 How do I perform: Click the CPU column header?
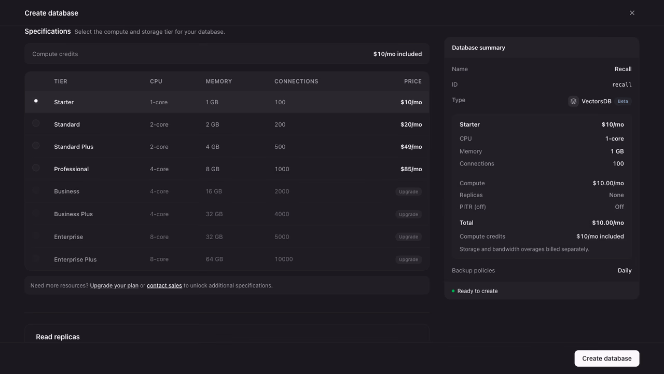point(156,81)
